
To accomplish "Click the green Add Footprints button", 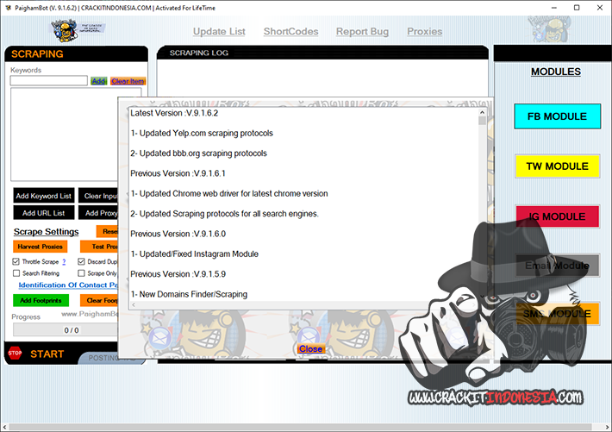I will coord(40,300).
